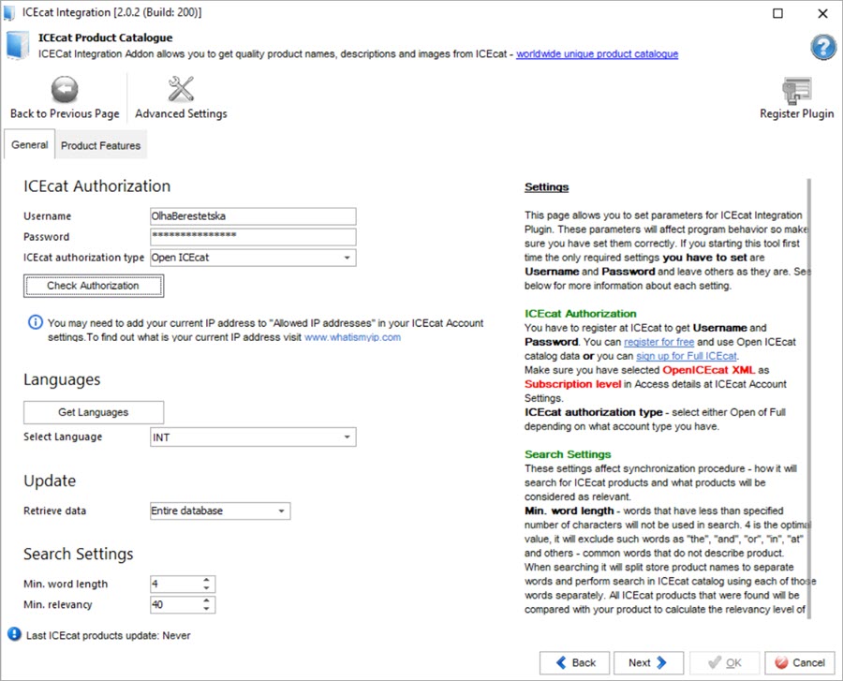
Task: Switch to the General tab
Action: (x=30, y=144)
